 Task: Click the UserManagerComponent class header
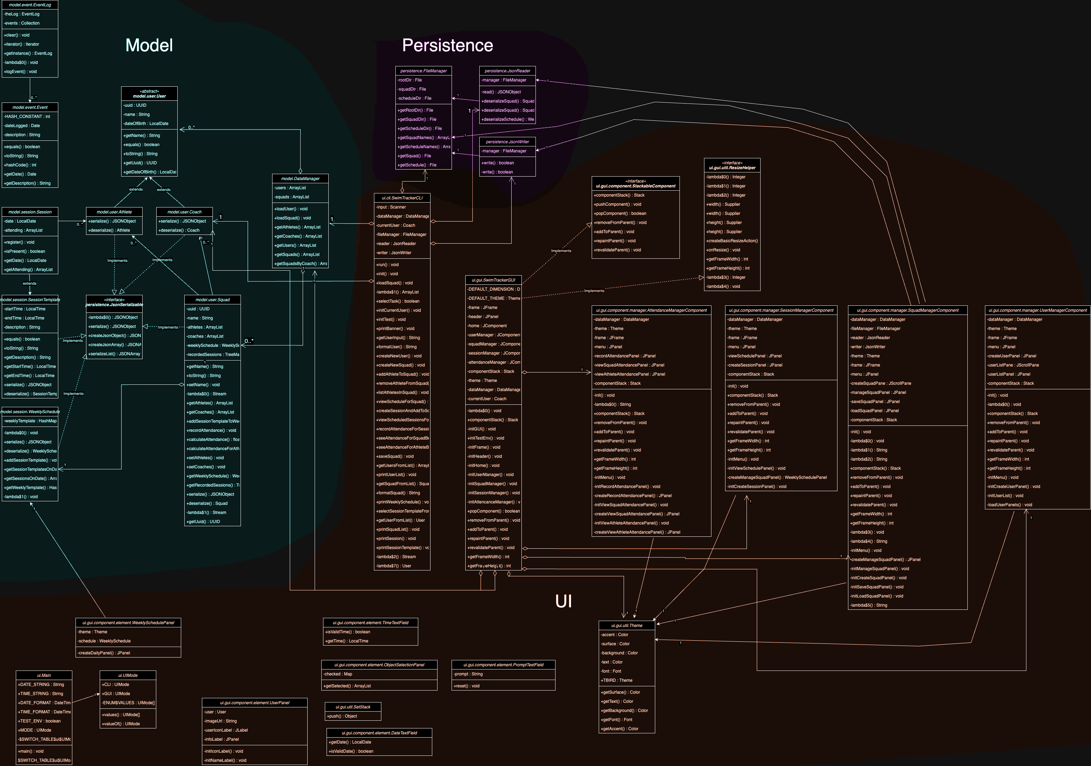click(1037, 310)
